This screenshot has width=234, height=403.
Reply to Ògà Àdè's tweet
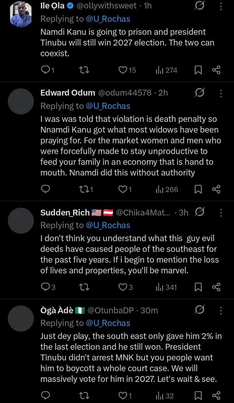45,396
